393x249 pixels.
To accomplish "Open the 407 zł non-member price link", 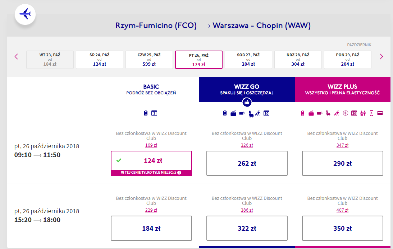I will [x=342, y=210].
